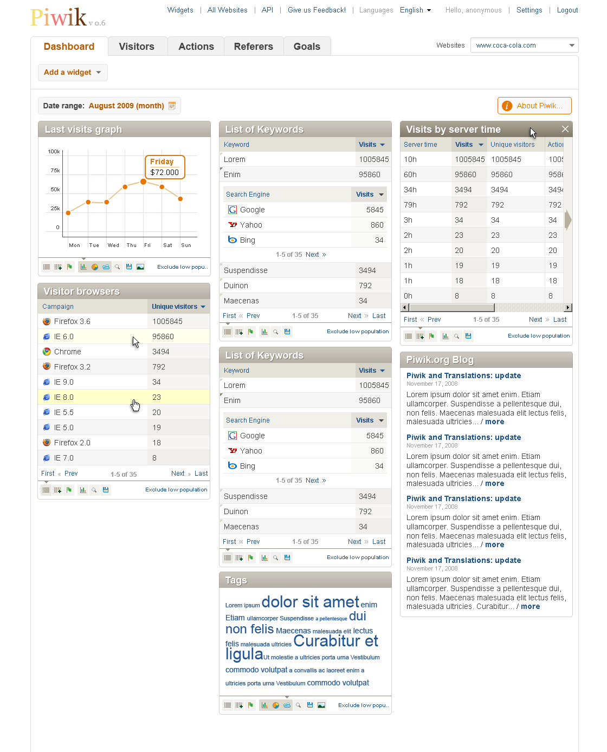Select tag cloud view in Last visits graph
The height and width of the screenshot is (752, 607).
coord(106,267)
